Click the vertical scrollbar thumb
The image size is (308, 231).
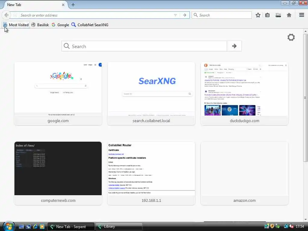click(x=305, y=98)
